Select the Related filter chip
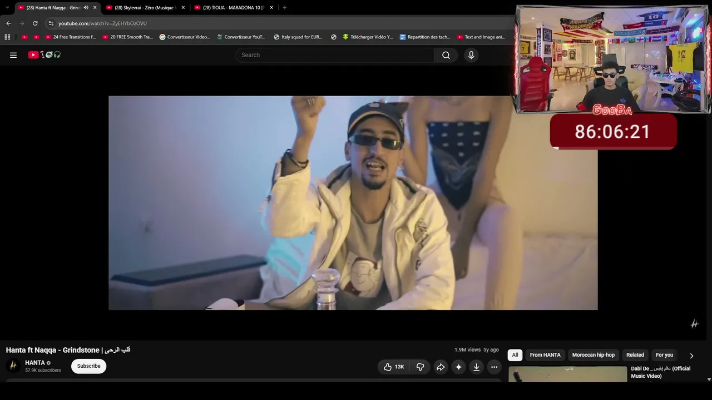Viewport: 712px width, 400px height. [x=635, y=355]
